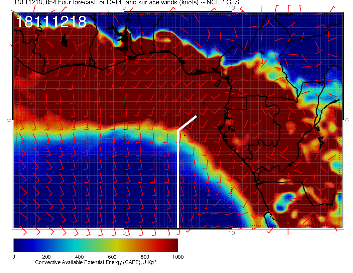The width and height of the screenshot is (353, 273).
Task: Click the white 18111218 timestamp overlay
Action: pos(51,22)
